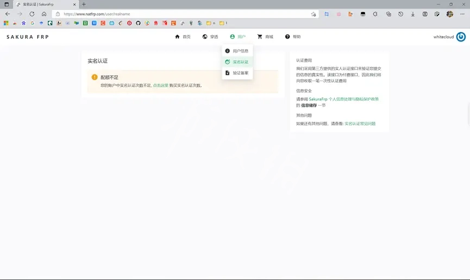Select the 实名认证 | SakuraFrp tab
The height and width of the screenshot is (280, 470).
(46, 4)
